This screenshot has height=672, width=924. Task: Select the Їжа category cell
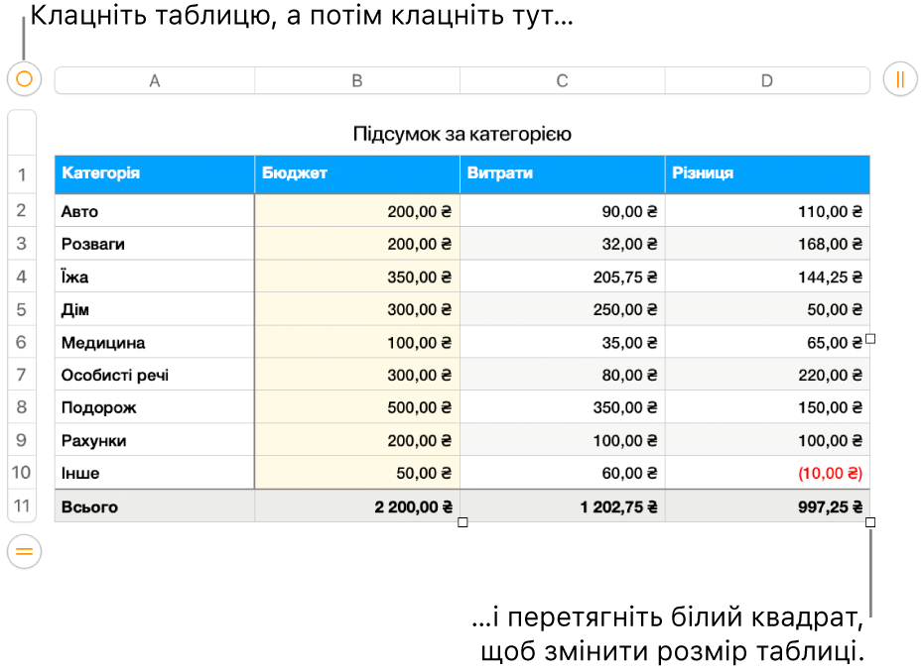155,277
